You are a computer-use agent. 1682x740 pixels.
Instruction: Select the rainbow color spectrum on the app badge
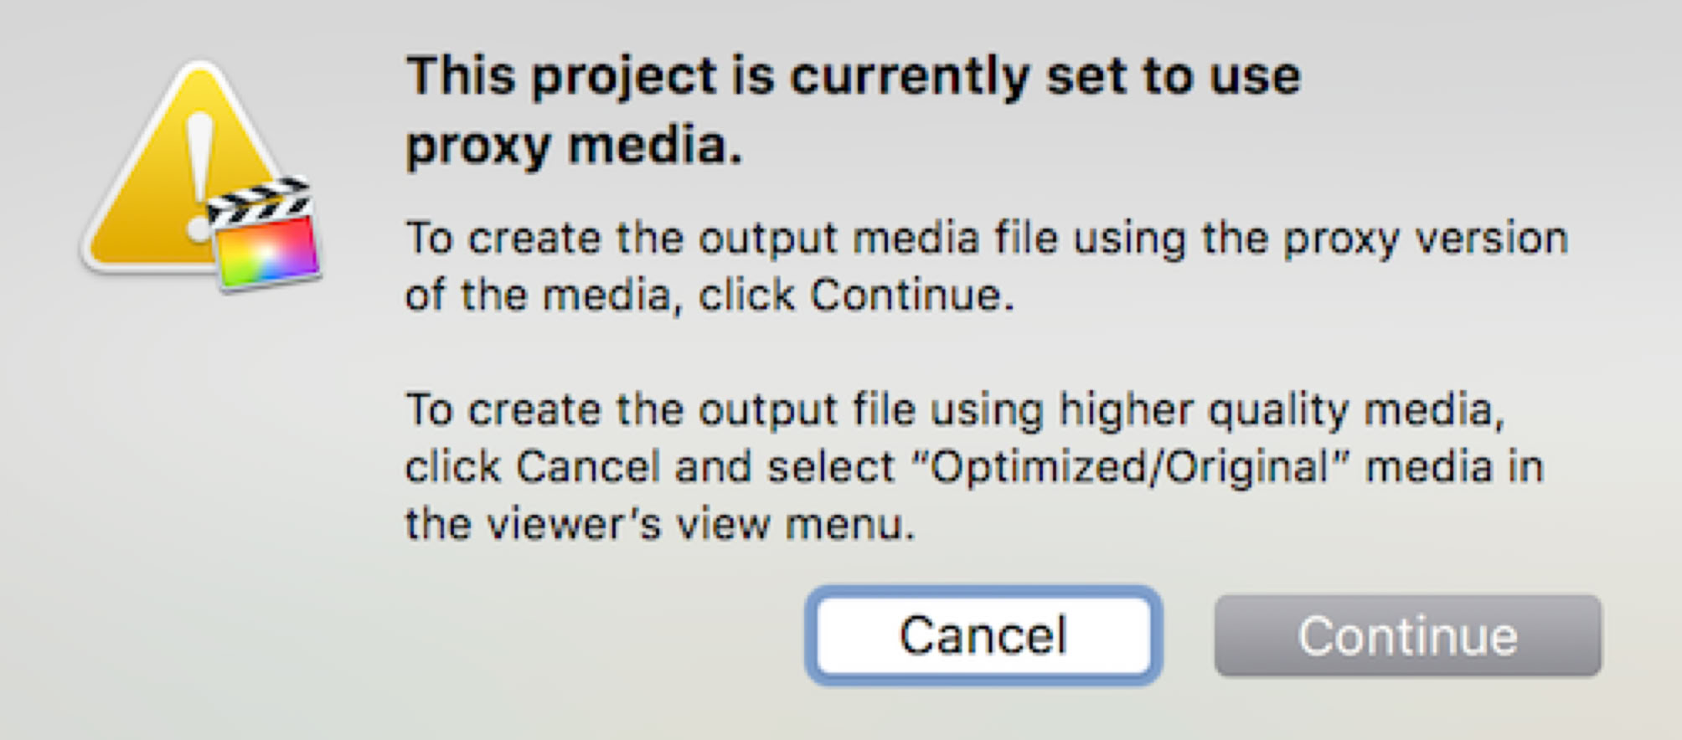click(266, 249)
